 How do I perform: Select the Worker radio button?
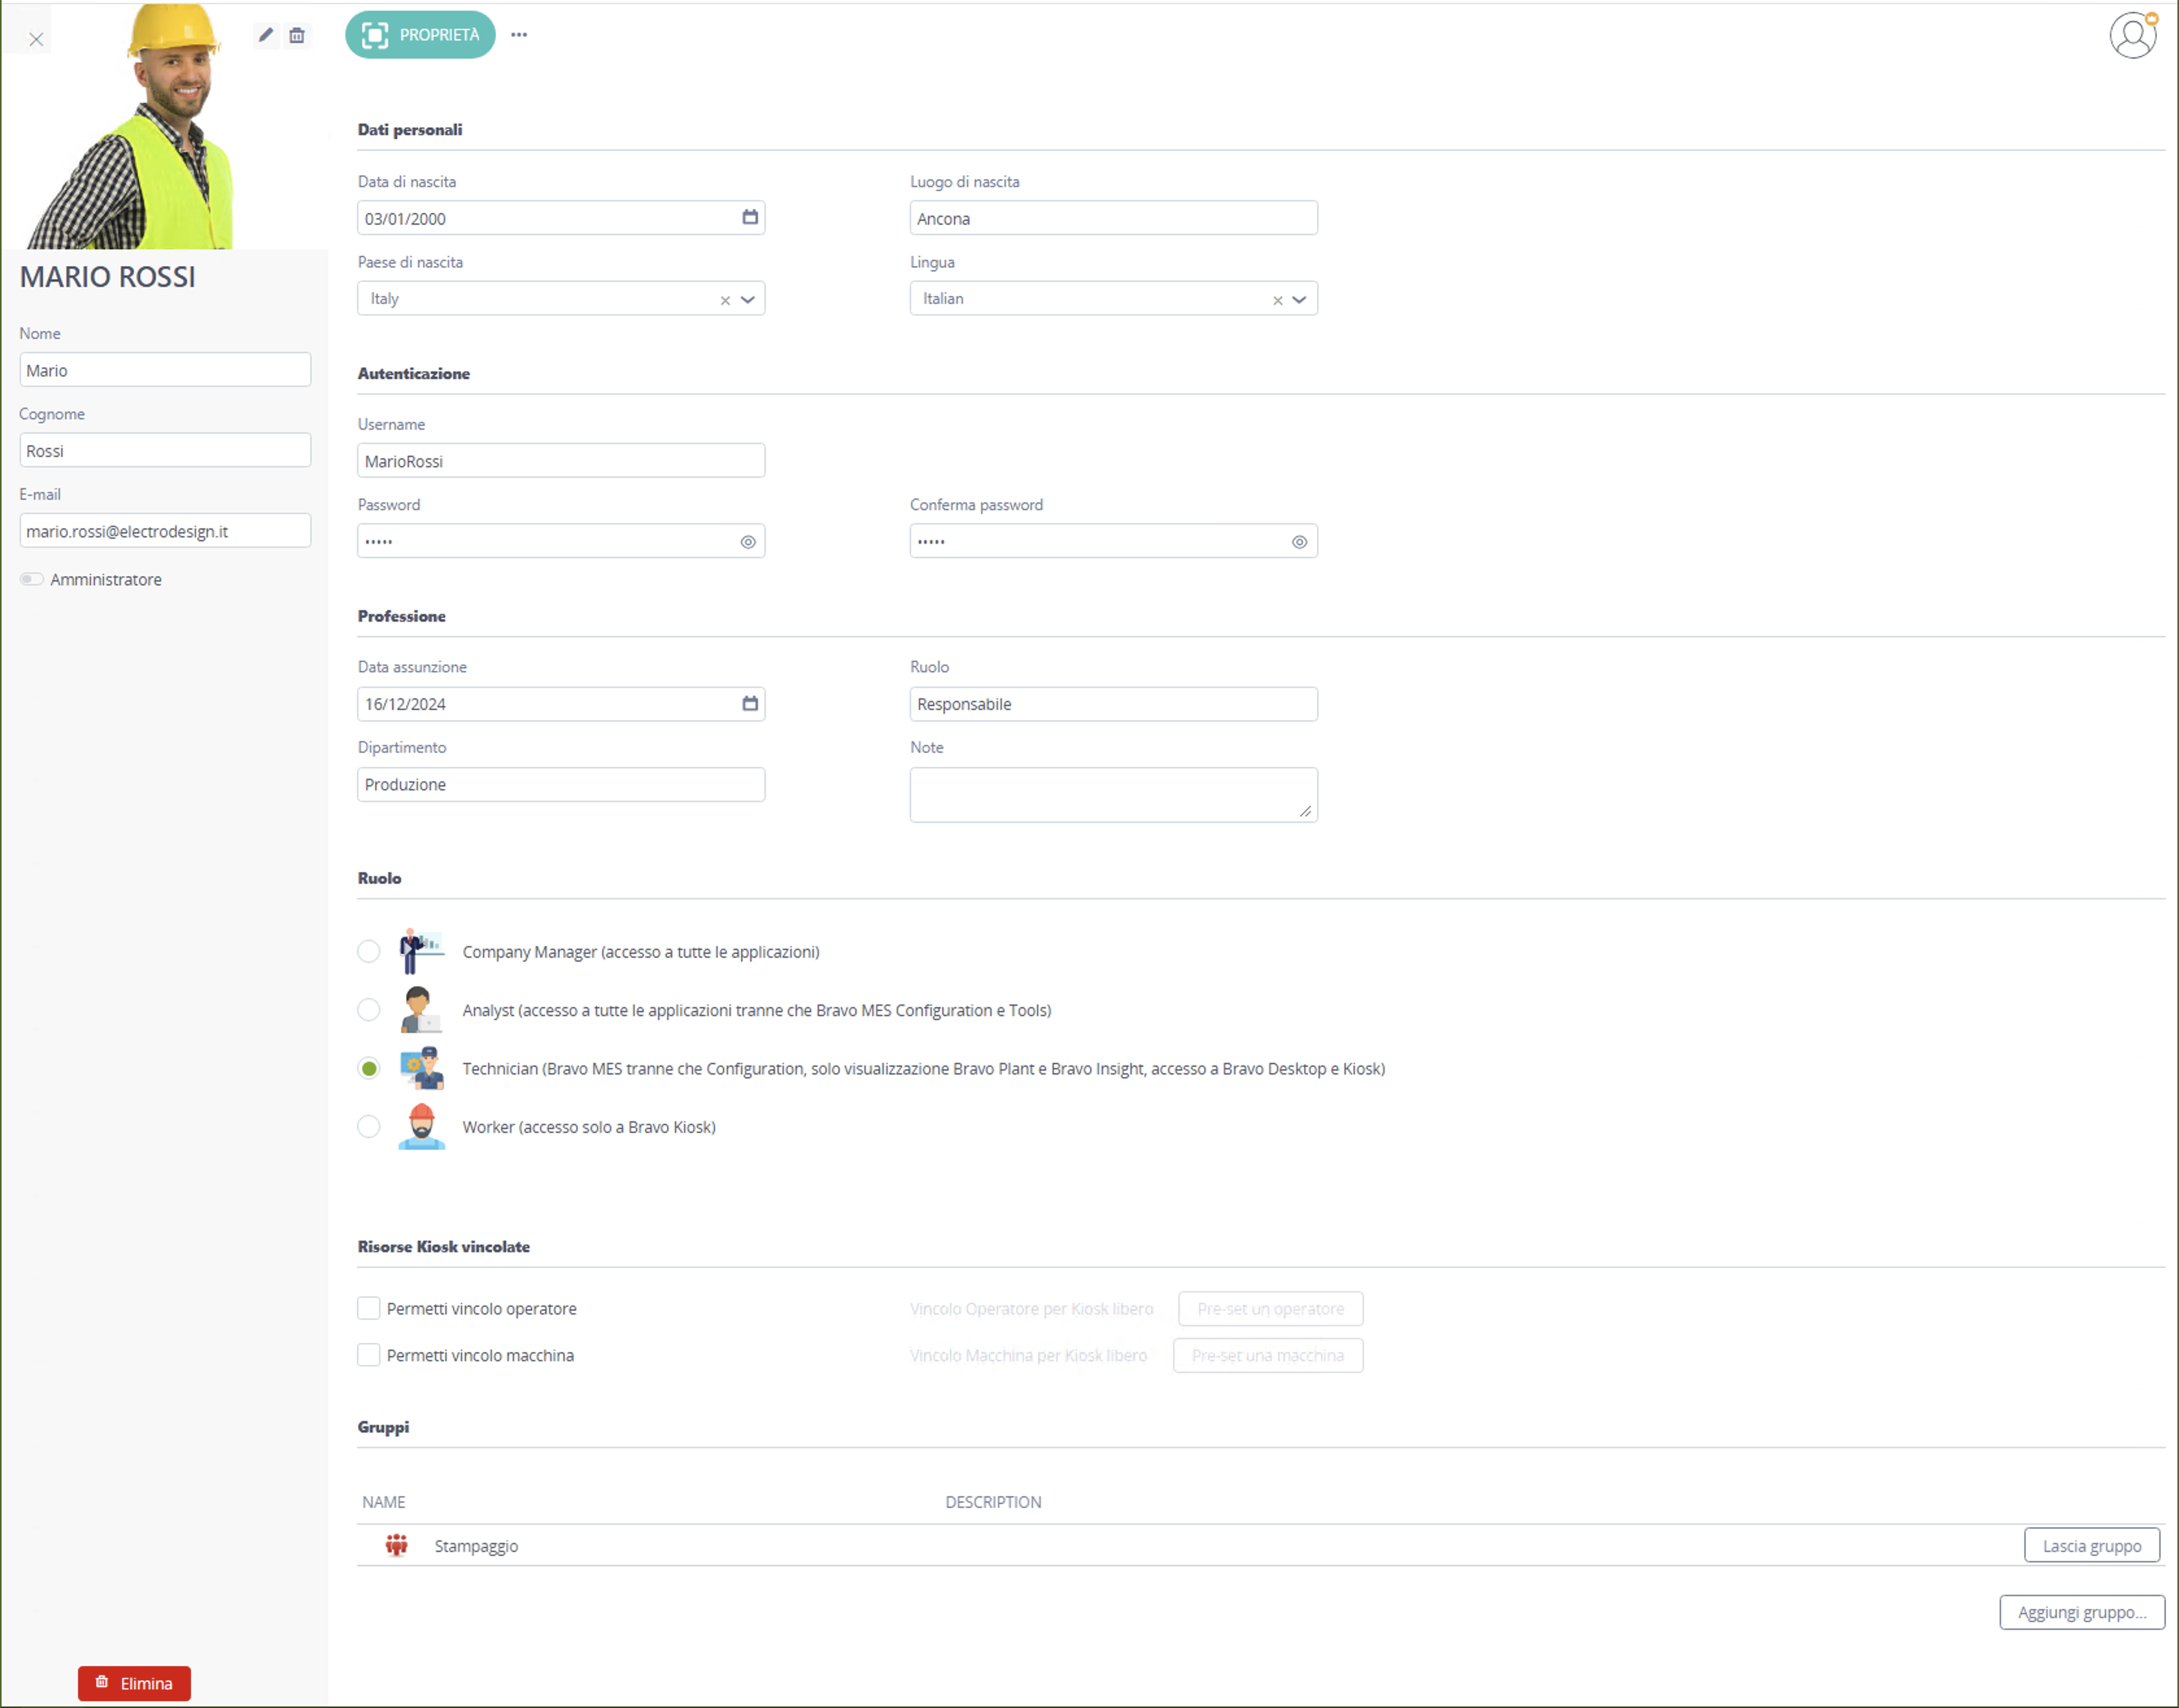click(x=369, y=1126)
